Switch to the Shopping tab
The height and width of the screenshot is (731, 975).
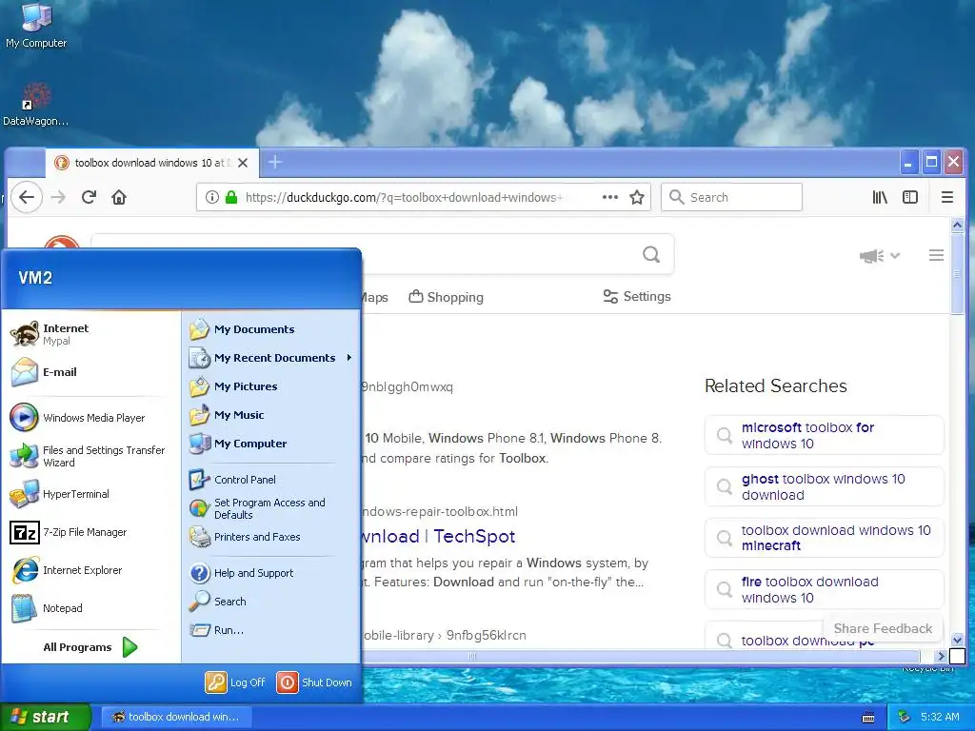tap(446, 297)
